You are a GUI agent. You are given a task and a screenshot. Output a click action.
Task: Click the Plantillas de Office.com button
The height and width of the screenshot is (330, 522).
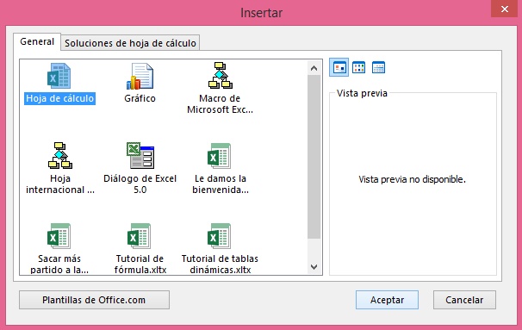(x=94, y=300)
